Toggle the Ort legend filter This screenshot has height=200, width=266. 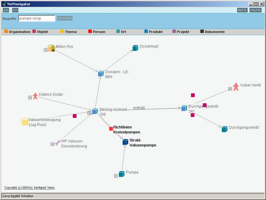(x=121, y=32)
